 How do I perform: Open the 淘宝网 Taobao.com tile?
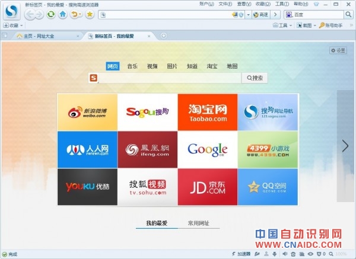(208, 112)
